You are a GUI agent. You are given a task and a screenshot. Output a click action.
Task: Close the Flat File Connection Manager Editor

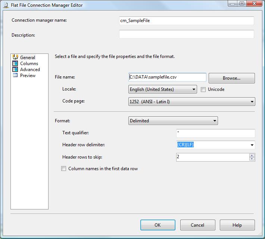(x=254, y=4)
